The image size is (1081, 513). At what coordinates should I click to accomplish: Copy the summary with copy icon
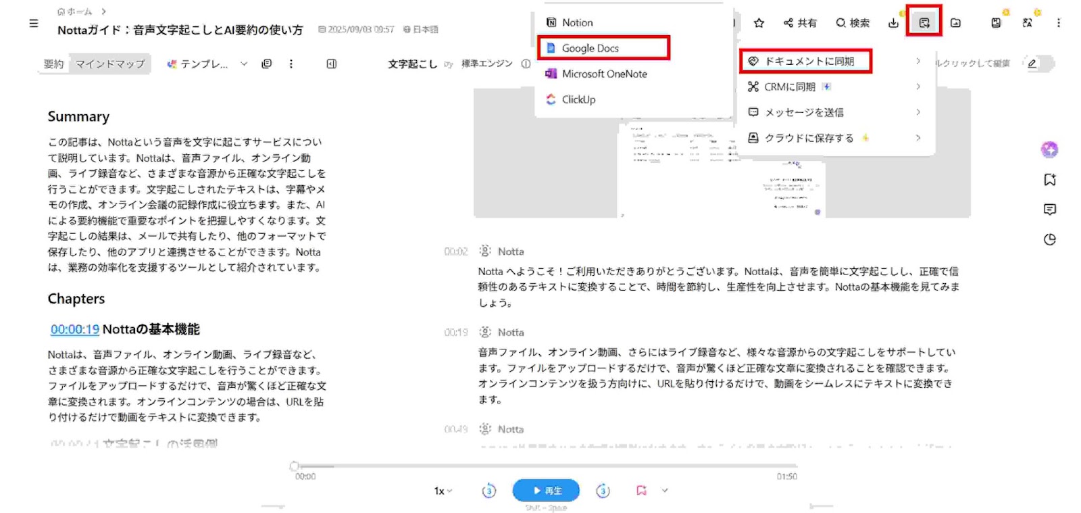coord(267,64)
